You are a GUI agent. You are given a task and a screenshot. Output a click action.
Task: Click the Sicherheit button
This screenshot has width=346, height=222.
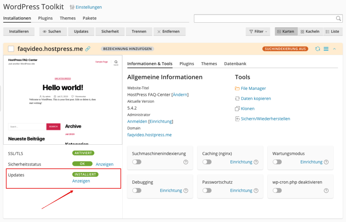[x=110, y=31]
